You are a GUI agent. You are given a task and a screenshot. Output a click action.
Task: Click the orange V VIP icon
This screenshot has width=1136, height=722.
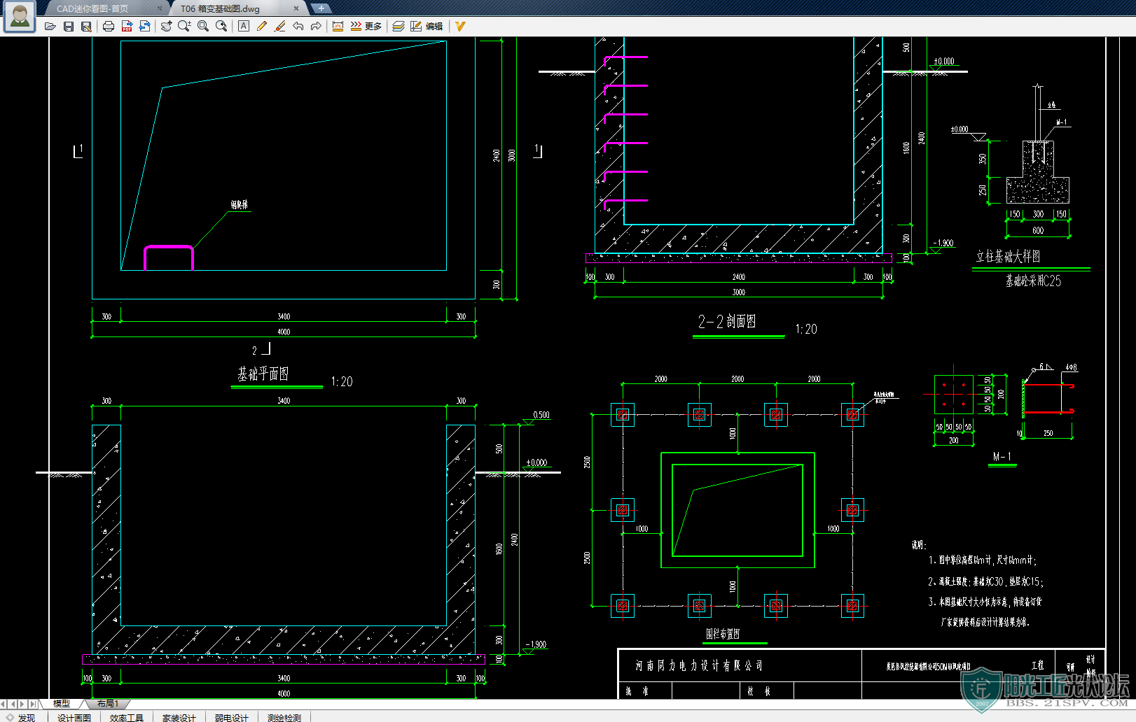click(x=460, y=27)
